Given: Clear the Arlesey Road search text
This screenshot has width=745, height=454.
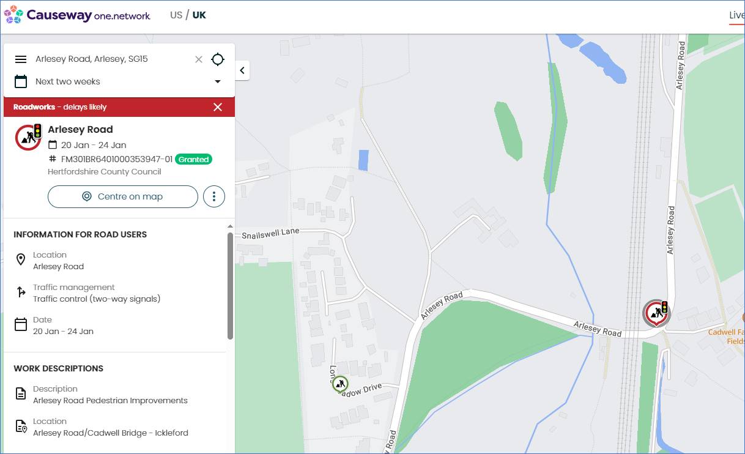Looking at the screenshot, I should click(198, 59).
